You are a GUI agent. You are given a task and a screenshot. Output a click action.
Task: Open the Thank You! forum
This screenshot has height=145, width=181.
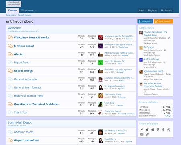pyautogui.click(x=21, y=112)
